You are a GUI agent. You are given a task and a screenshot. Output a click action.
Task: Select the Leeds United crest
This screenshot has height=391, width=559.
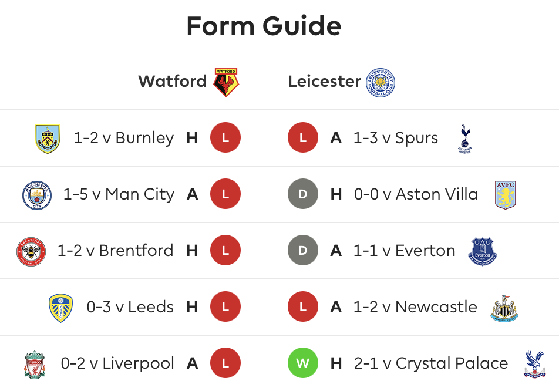coord(60,308)
